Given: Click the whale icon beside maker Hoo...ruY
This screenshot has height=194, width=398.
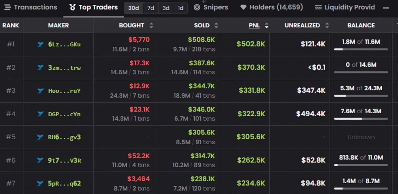Looking at the screenshot, I should 40,91.
